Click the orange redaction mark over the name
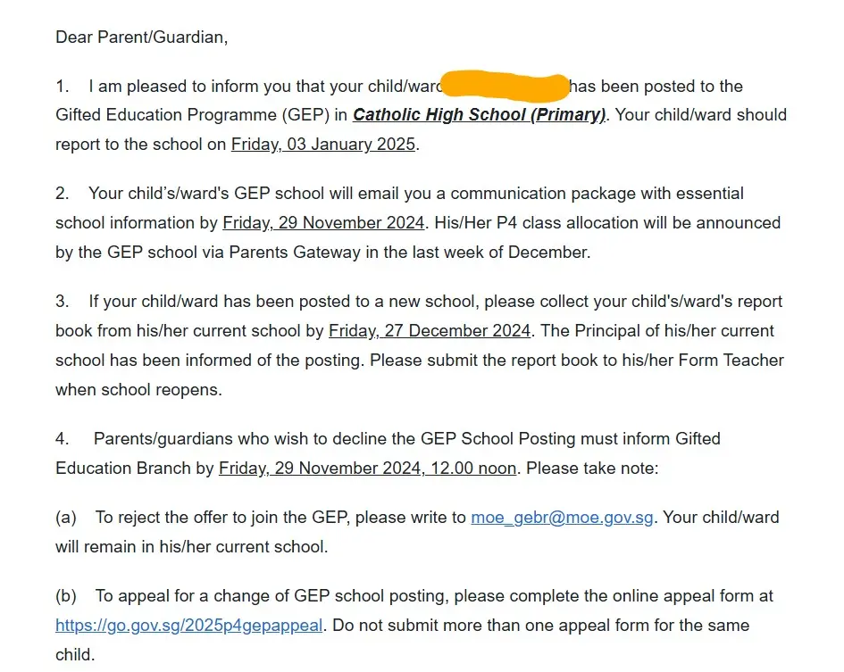The width and height of the screenshot is (844, 672). pos(506,87)
